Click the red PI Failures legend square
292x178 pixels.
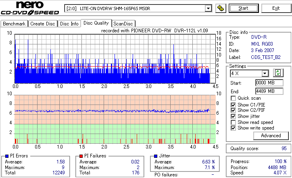[x=81, y=156]
